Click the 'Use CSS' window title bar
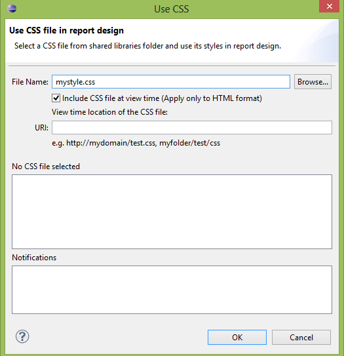This screenshot has height=356, width=344. point(172,9)
